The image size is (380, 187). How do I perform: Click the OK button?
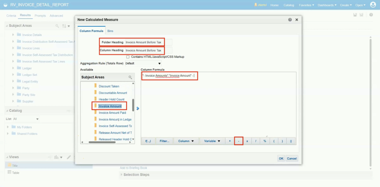coord(281,158)
